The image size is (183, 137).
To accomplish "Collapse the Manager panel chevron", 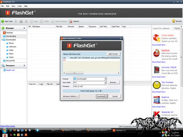I will point(24,28).
